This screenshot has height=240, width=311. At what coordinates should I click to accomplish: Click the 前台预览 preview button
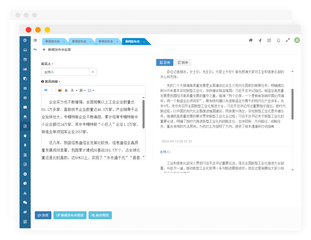pos(100,215)
